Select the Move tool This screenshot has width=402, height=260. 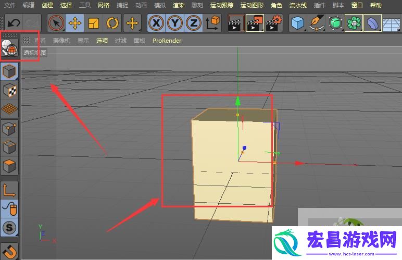click(74, 23)
